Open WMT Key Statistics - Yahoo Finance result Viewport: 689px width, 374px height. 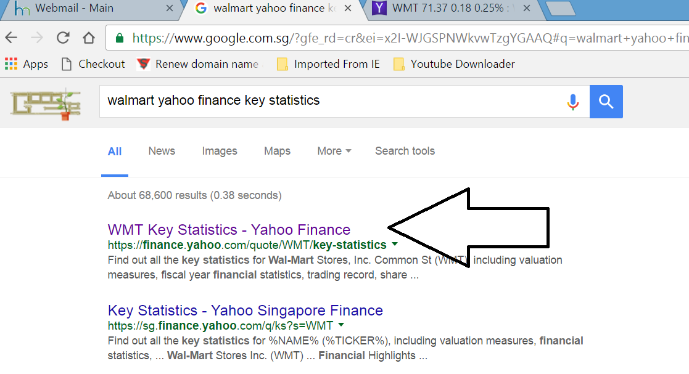pos(229,230)
